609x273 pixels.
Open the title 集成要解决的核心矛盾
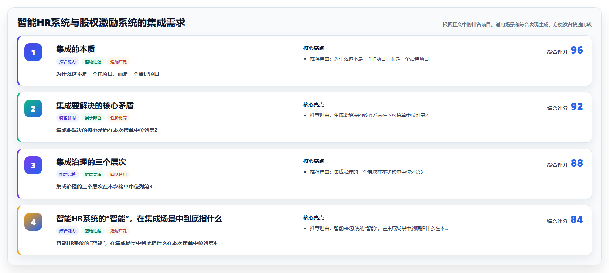tap(95, 106)
